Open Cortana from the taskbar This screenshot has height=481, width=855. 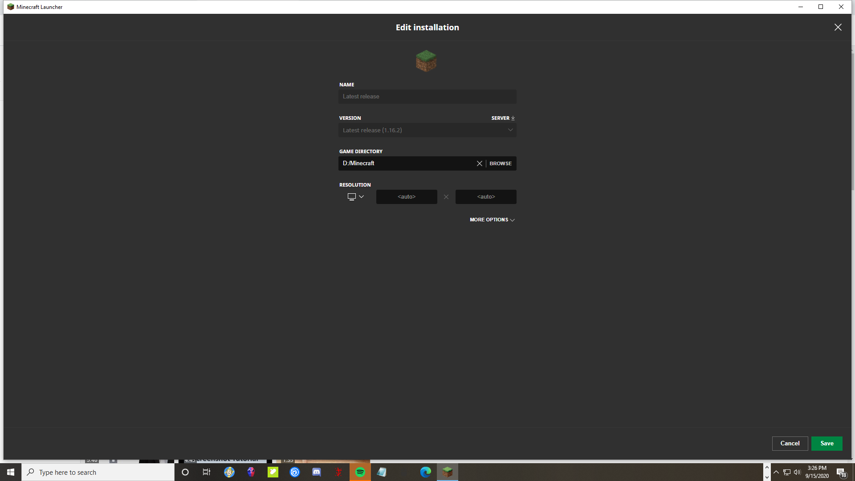(x=185, y=472)
